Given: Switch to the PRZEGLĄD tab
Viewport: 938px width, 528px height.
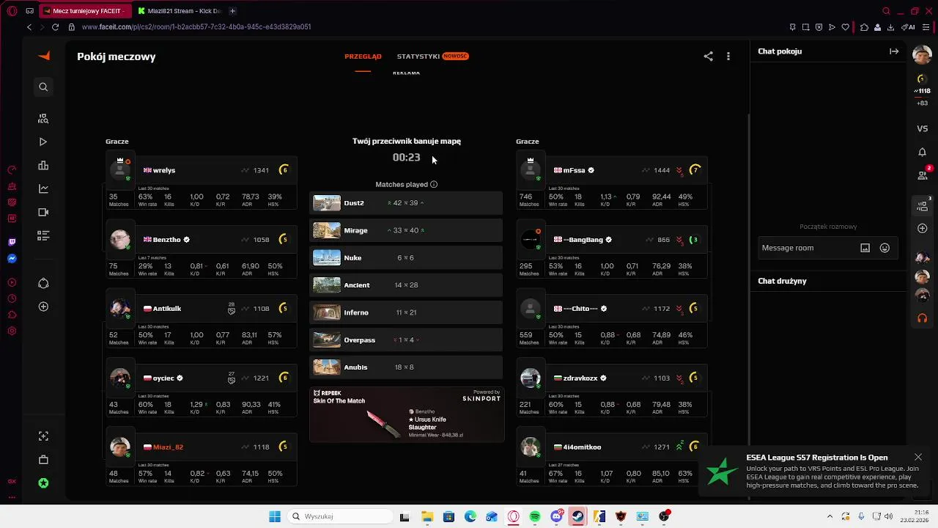Looking at the screenshot, I should pyautogui.click(x=363, y=56).
